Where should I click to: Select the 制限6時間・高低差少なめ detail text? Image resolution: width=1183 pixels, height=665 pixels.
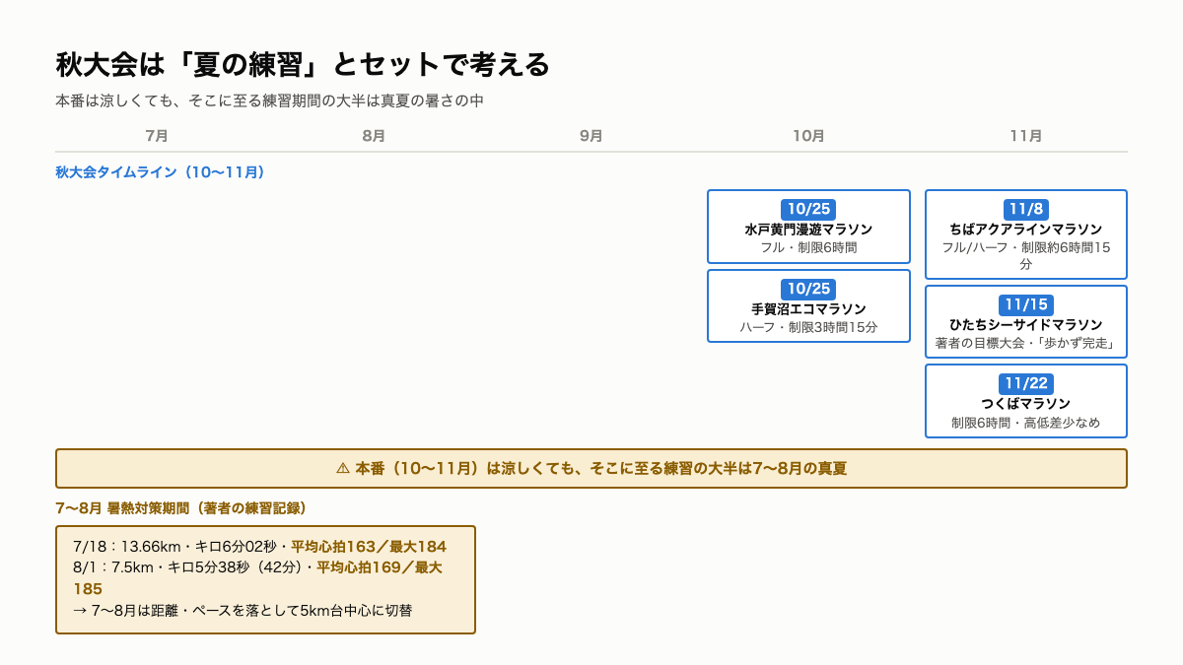click(x=1026, y=422)
